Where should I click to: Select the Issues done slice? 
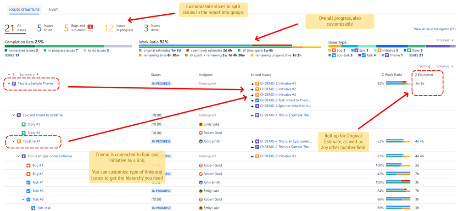click(x=152, y=28)
